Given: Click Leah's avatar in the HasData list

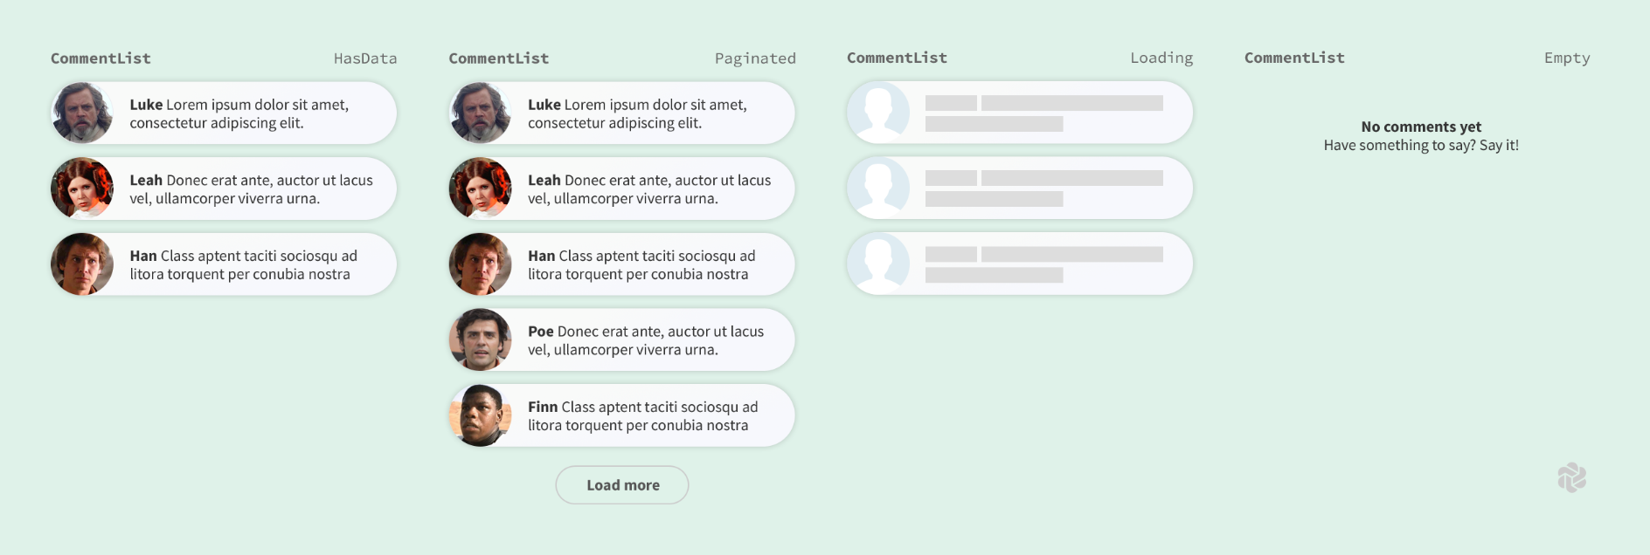Looking at the screenshot, I should 82,188.
